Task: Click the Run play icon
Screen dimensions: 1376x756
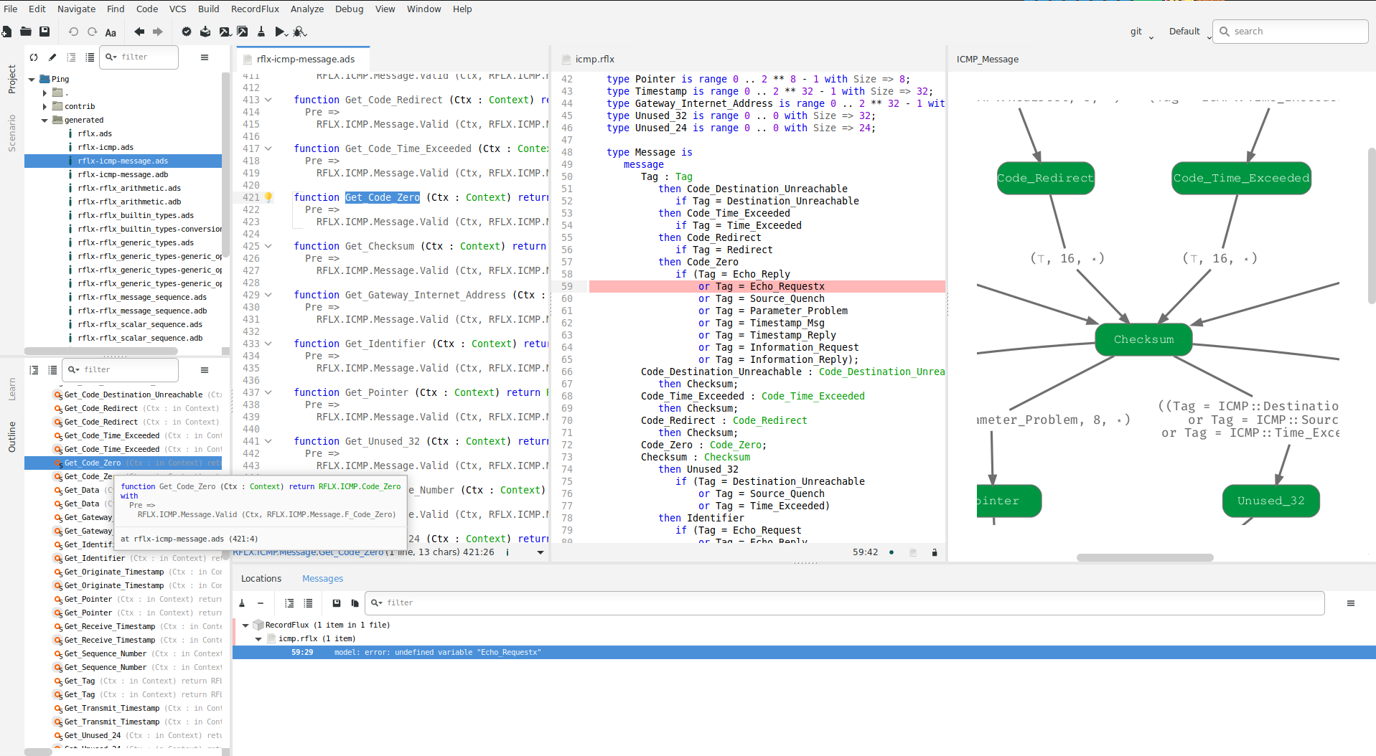Action: pyautogui.click(x=281, y=32)
